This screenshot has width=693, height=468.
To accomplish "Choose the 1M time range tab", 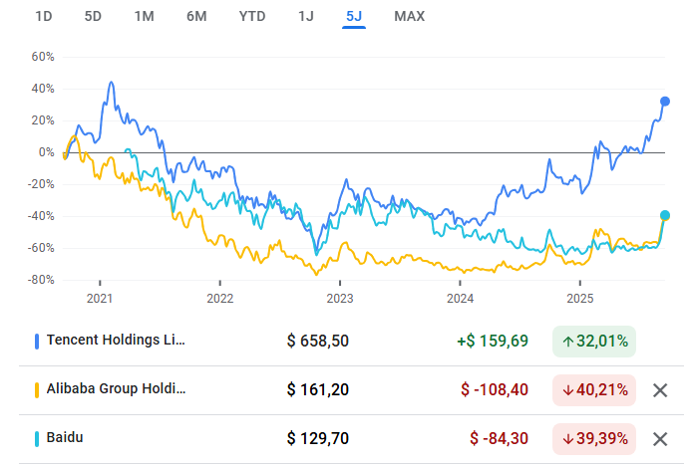I will coord(144,16).
